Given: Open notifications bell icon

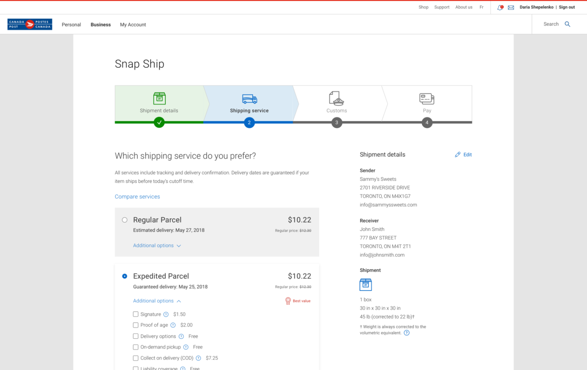Looking at the screenshot, I should coord(500,7).
